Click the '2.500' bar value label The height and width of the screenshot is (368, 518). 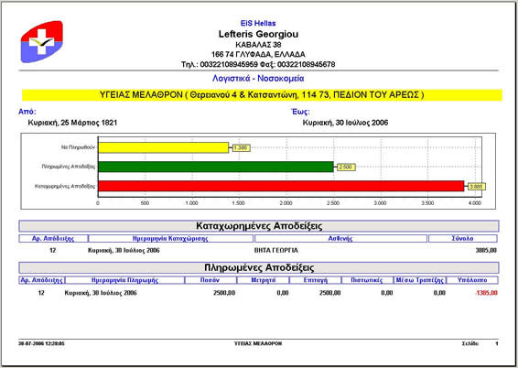(x=346, y=168)
